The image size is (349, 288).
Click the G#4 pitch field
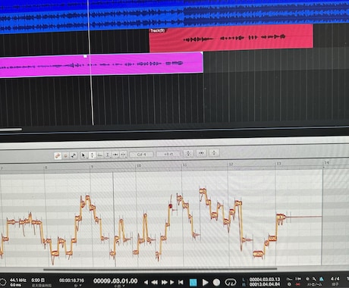141,154
